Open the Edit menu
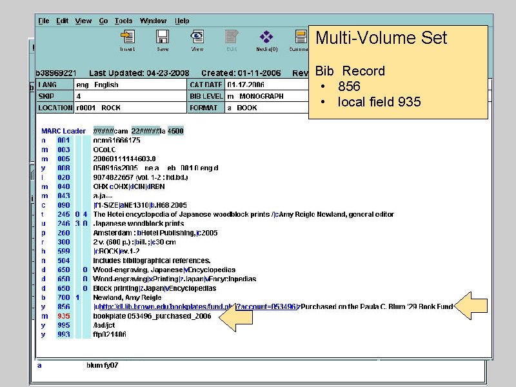 click(x=62, y=21)
